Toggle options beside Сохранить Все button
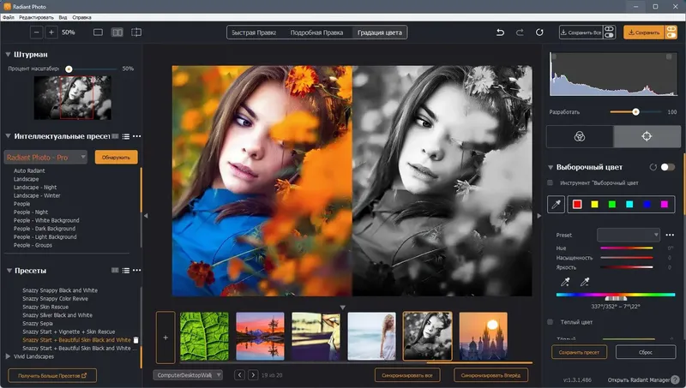Screen dimensions: 686x388 pyautogui.click(x=609, y=33)
